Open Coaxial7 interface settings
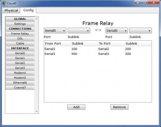The height and width of the screenshot is (127, 161). (20, 88)
